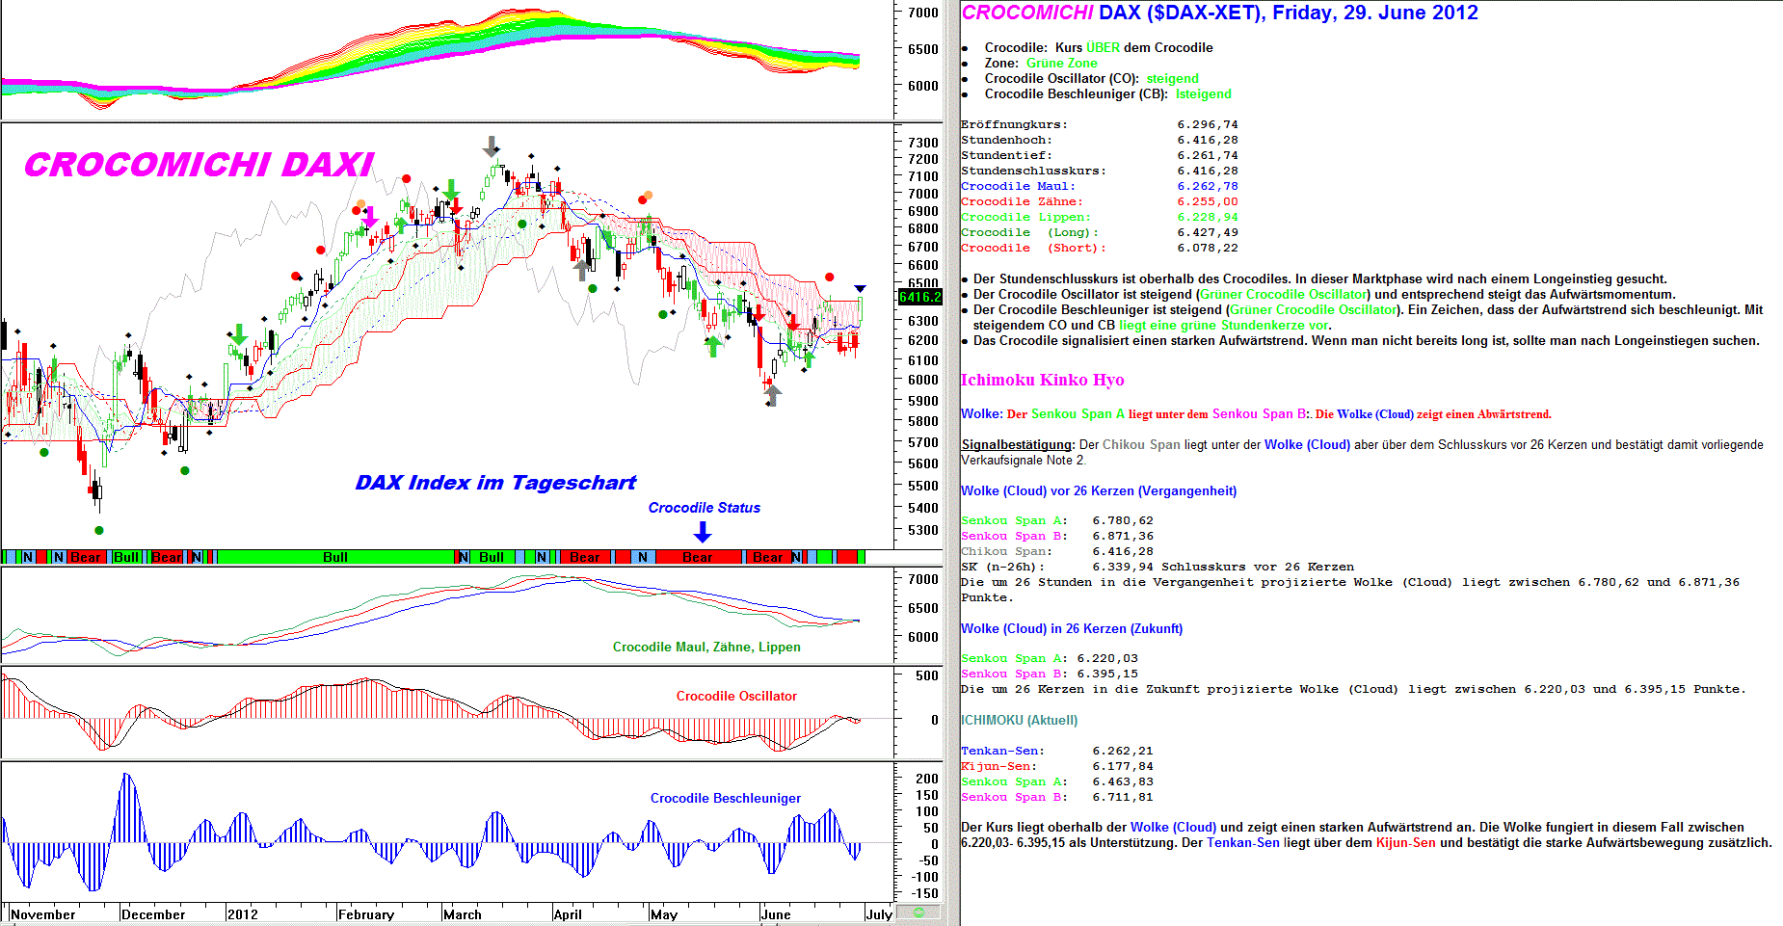Screen dimensions: 1783x926
Task: Click the Bear segment below the blue status arrow
Action: click(x=698, y=557)
